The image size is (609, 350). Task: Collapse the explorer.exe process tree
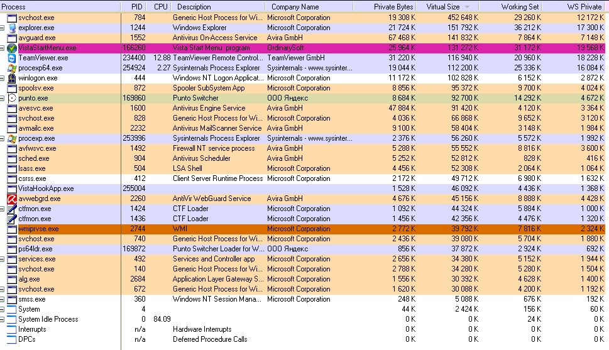pyautogui.click(x=3, y=28)
